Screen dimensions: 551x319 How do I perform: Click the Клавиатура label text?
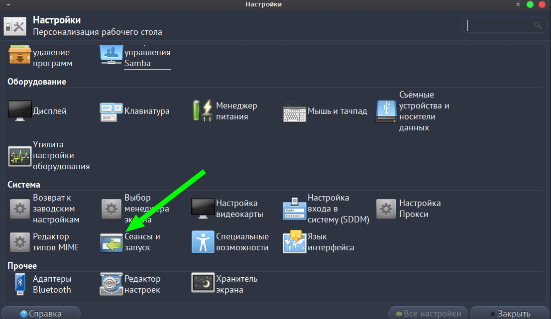pos(147,111)
